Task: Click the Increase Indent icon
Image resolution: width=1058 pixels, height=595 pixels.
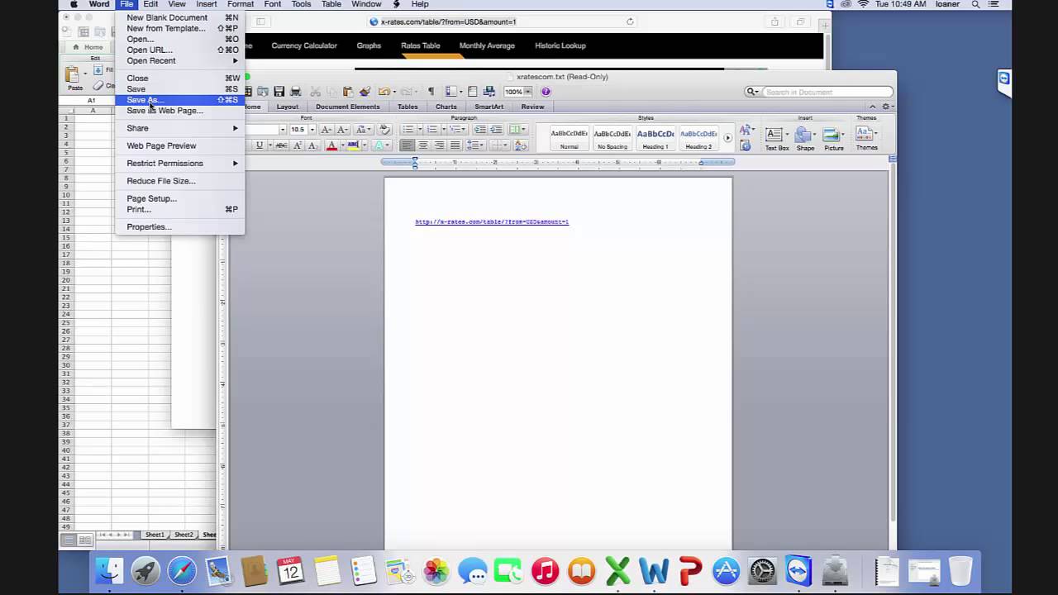Action: (x=497, y=130)
